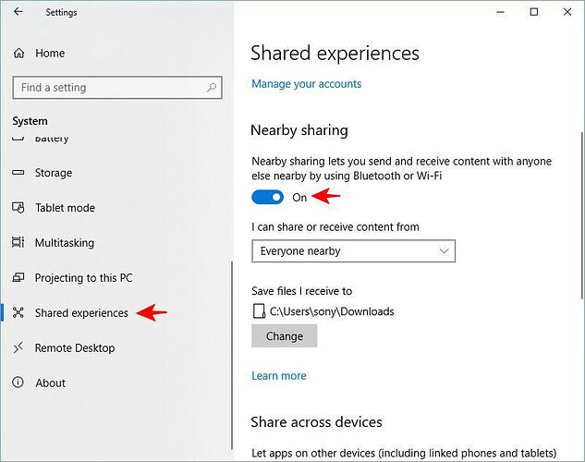Open the Manage your accounts link

[306, 84]
